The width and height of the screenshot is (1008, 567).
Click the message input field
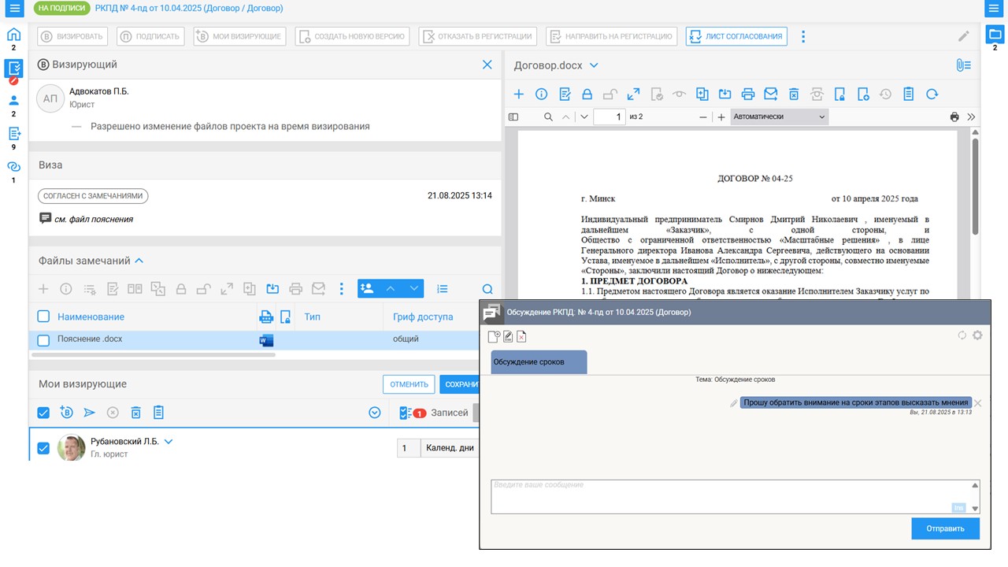coord(724,496)
